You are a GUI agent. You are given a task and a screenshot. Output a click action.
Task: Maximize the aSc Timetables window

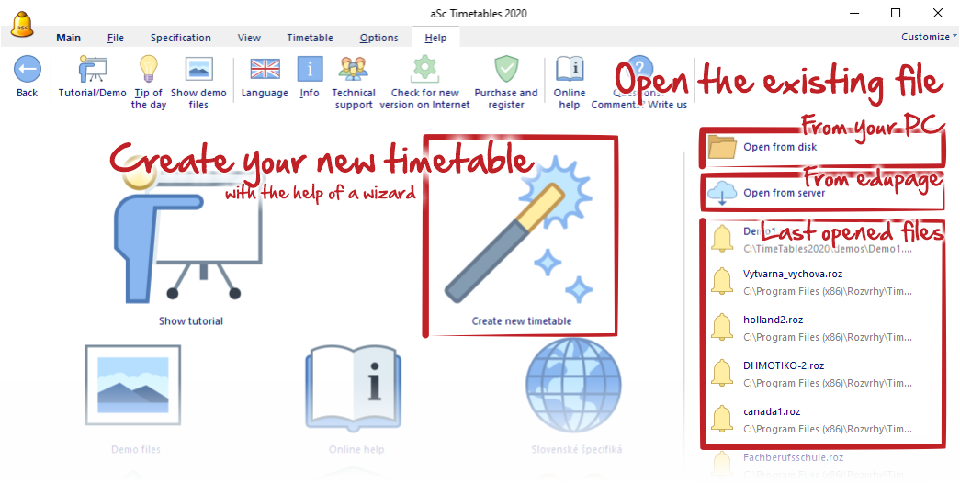point(896,13)
